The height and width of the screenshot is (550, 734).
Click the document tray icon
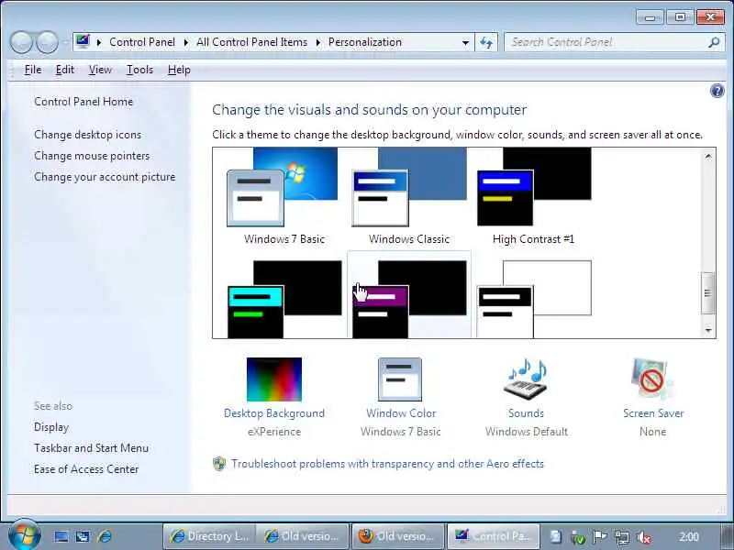point(556,537)
